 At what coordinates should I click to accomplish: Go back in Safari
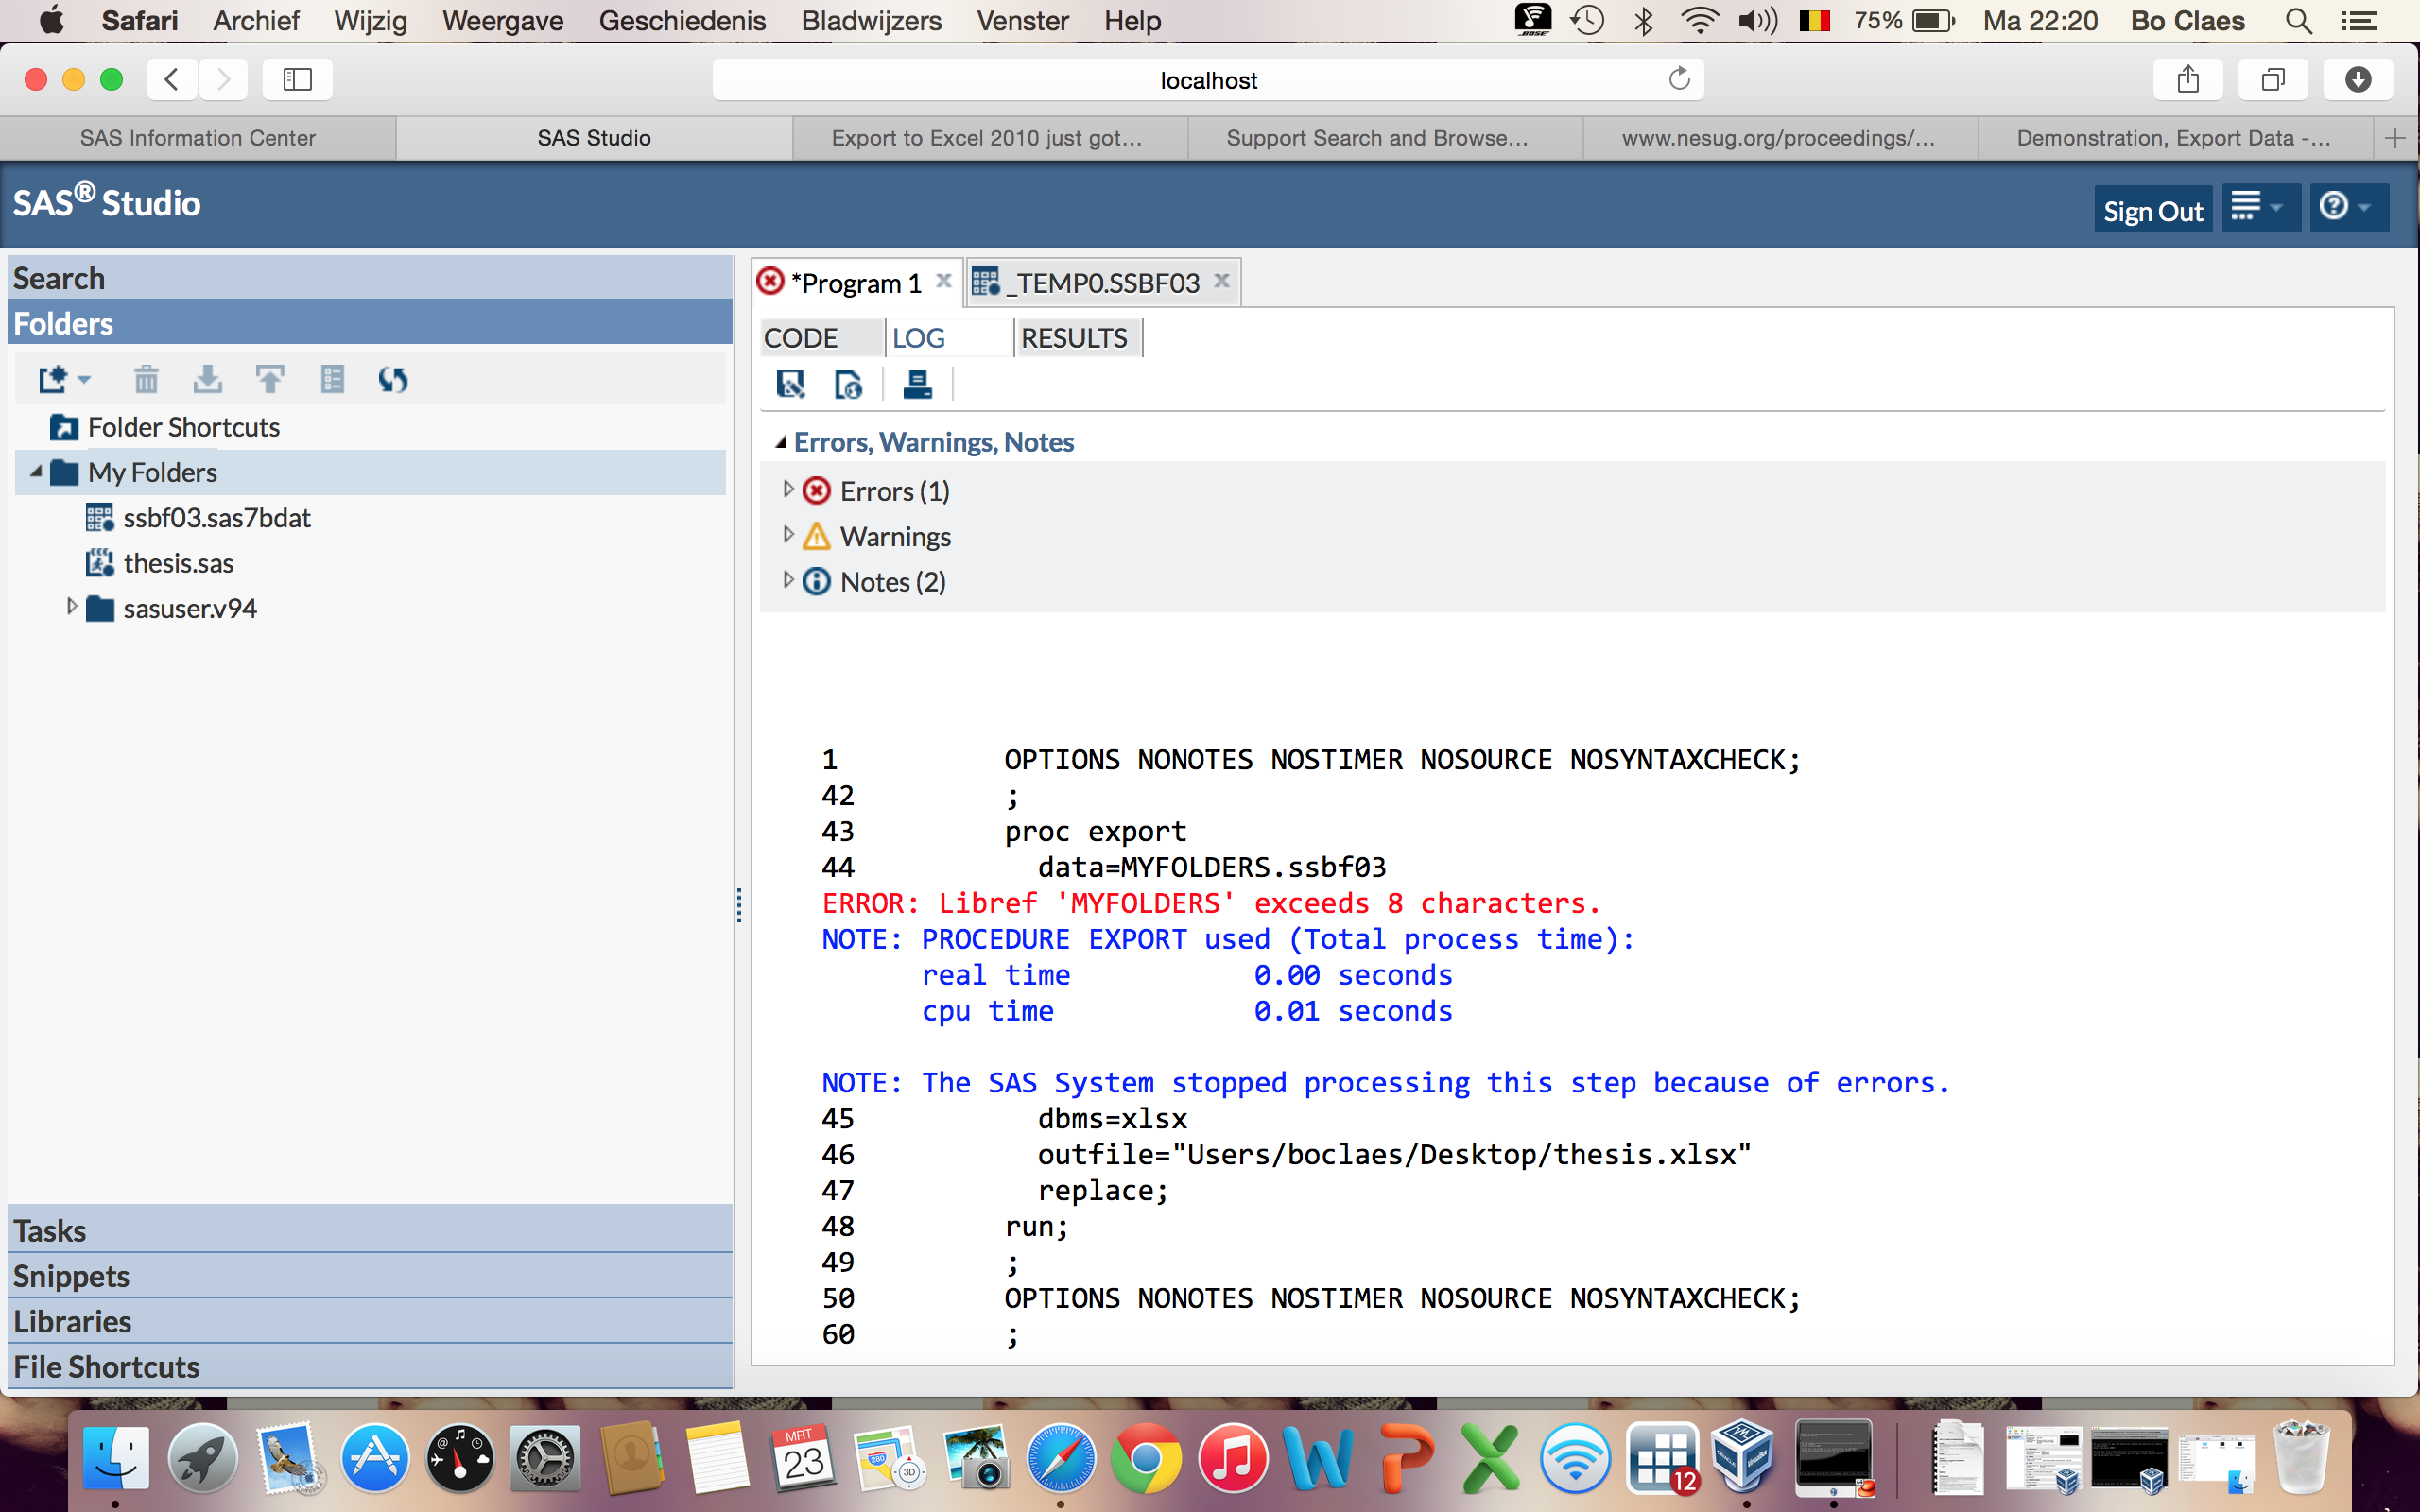click(x=172, y=79)
